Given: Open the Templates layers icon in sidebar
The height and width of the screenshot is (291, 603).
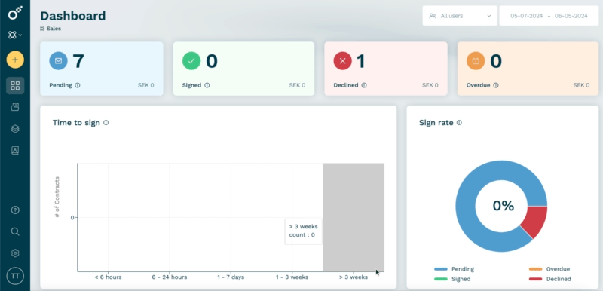Looking at the screenshot, I should point(15,129).
